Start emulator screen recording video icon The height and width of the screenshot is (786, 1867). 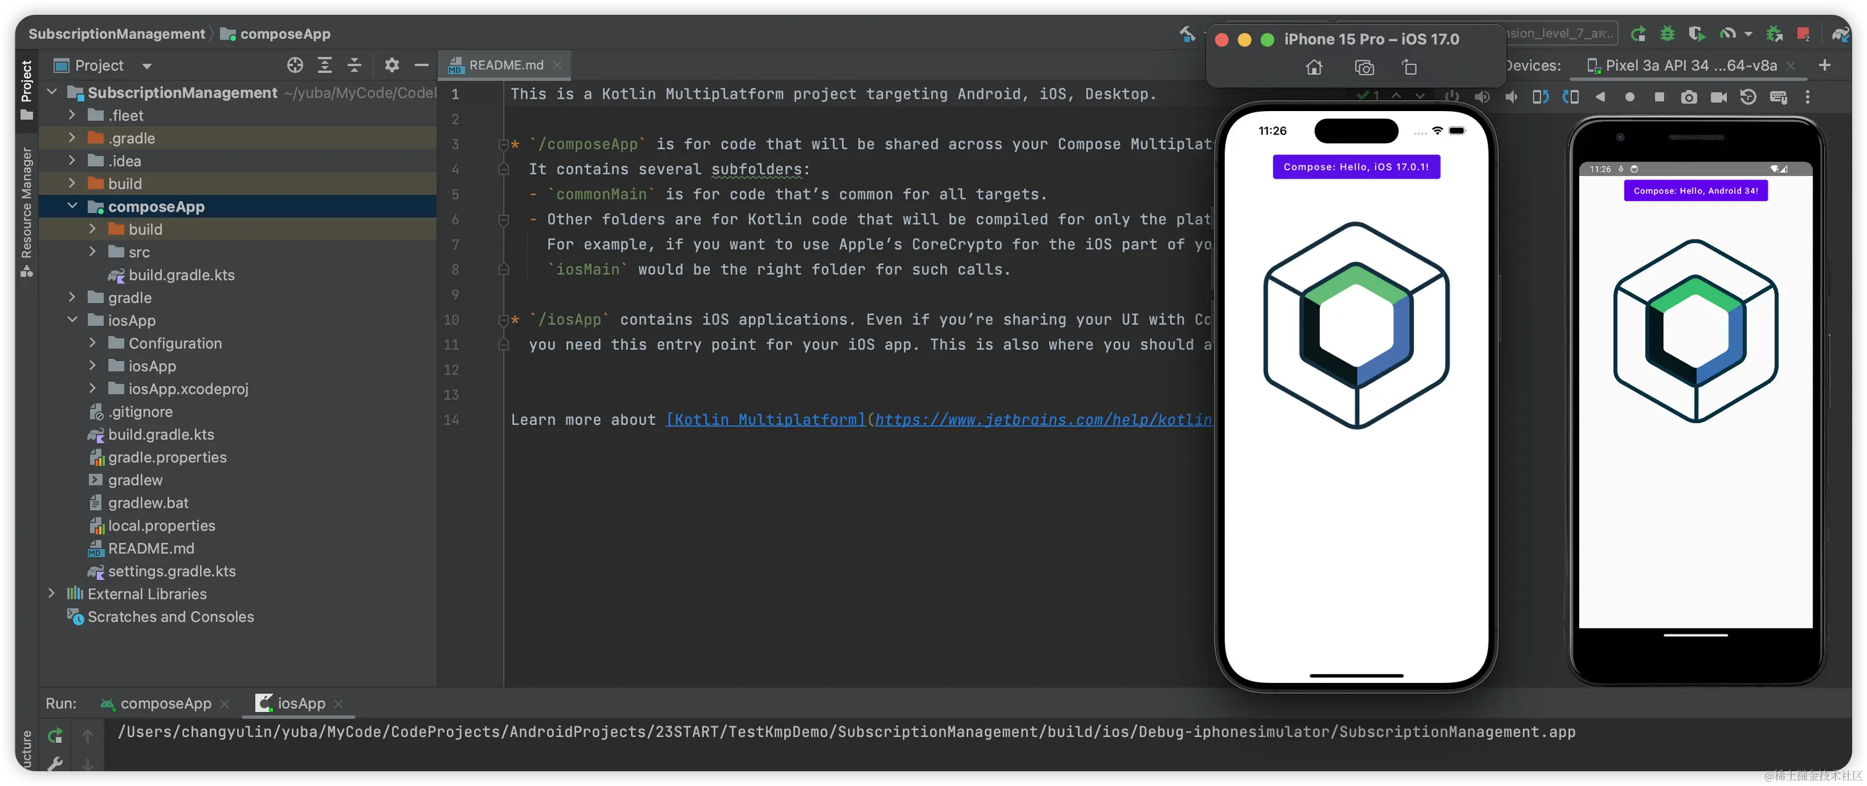coord(1718,97)
